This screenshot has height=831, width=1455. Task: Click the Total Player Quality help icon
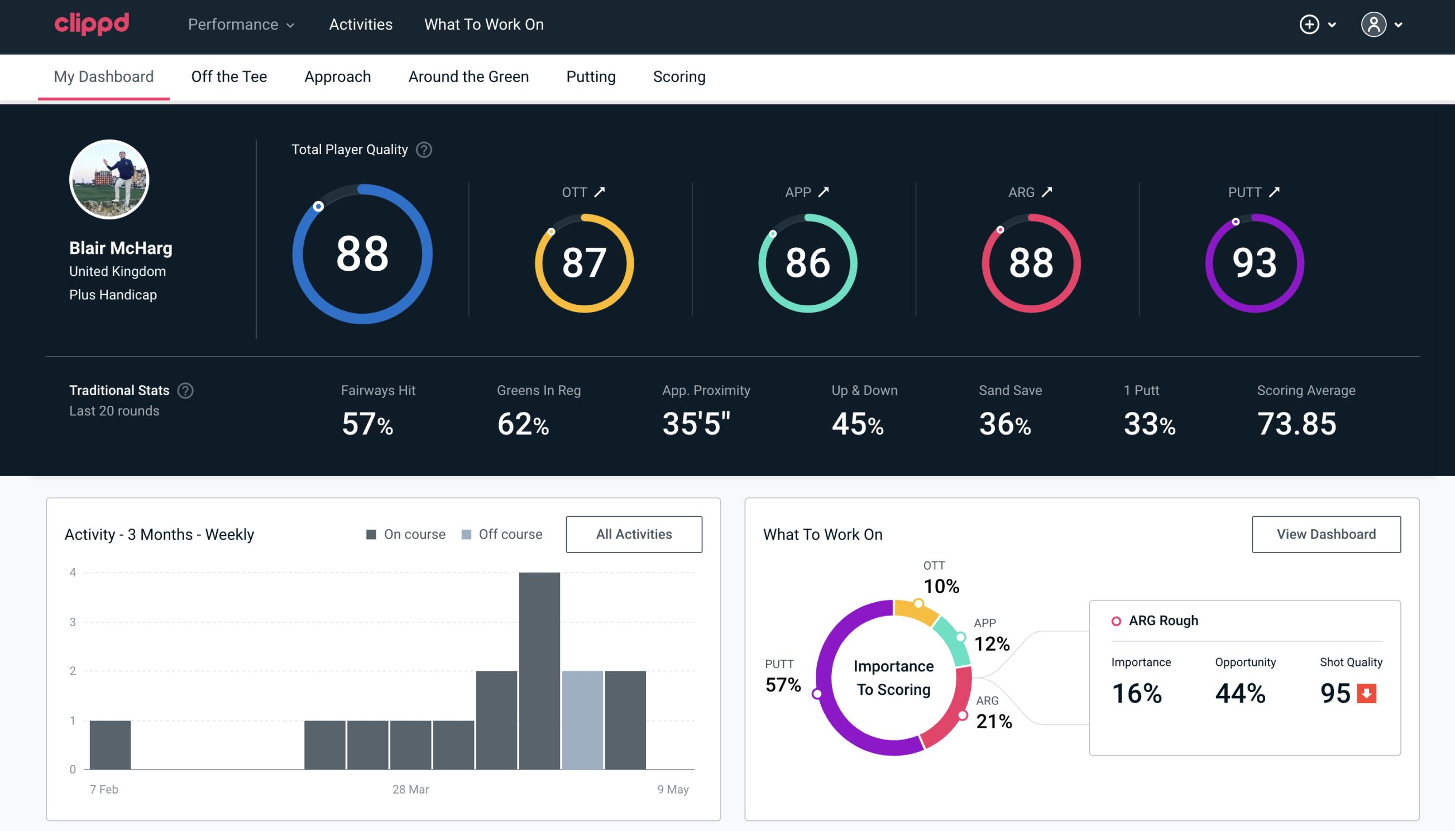click(x=423, y=149)
